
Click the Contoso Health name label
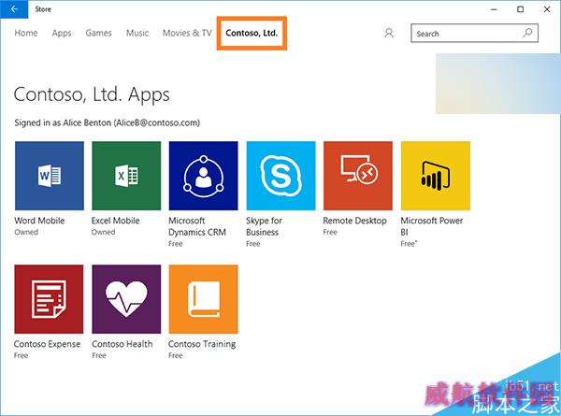(122, 344)
